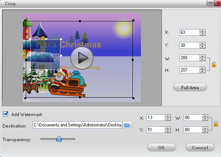Decrease the watermark W value with the down arrow
221x157 pixels.
pyautogui.click(x=205, y=119)
